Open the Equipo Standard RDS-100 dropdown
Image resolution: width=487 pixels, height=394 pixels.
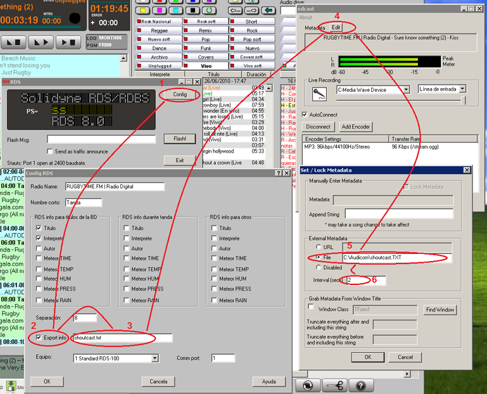[x=155, y=359]
